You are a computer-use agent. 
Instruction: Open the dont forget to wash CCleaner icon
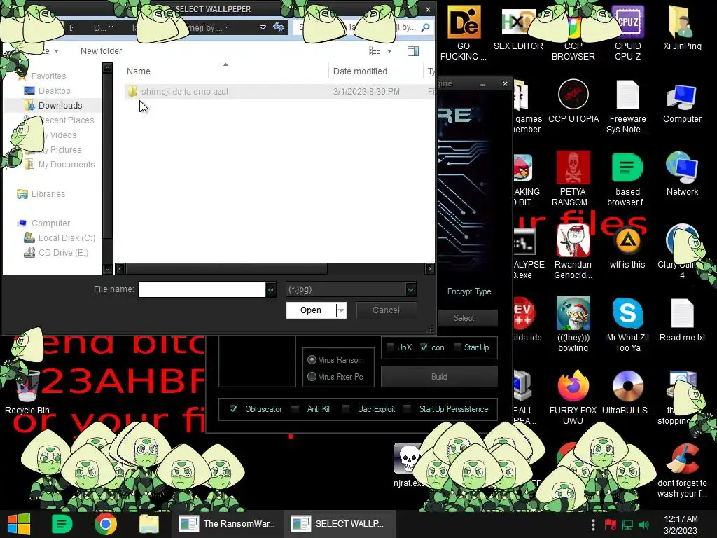click(682, 470)
